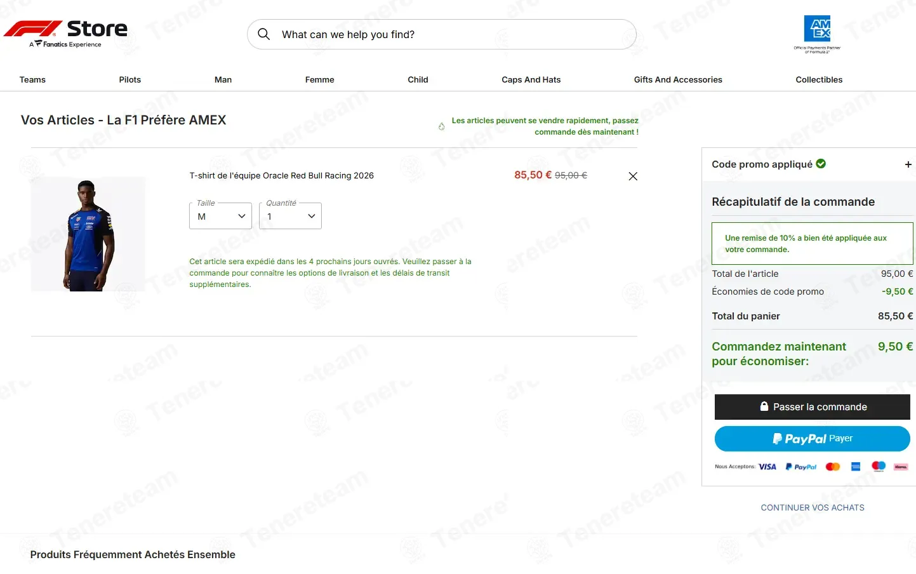The height and width of the screenshot is (574, 916).
Task: Open the Quantité dropdown
Action: (x=290, y=217)
